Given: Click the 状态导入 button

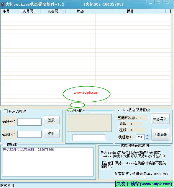Looking at the screenshot, I should click(x=160, y=119).
